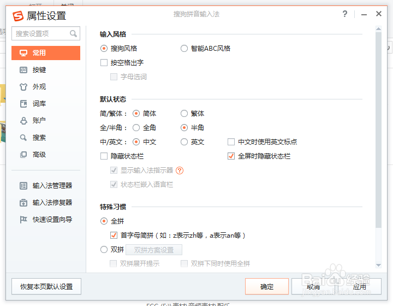Select the 搜狗风格 radio button
The width and height of the screenshot is (393, 306).
coord(104,49)
